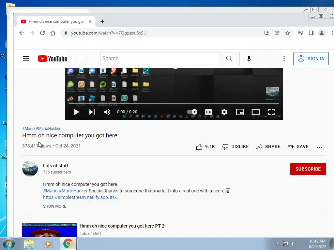Like the video (9.1K)
This screenshot has width=334, height=250.
(205, 147)
